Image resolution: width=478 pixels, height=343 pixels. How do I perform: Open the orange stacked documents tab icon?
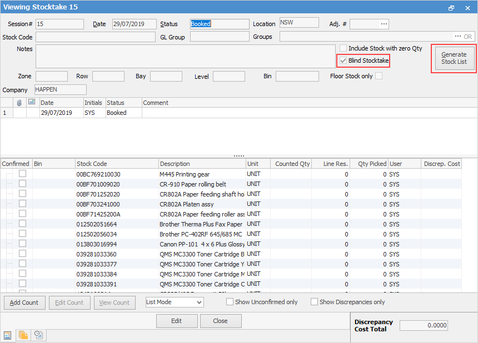coord(23,335)
